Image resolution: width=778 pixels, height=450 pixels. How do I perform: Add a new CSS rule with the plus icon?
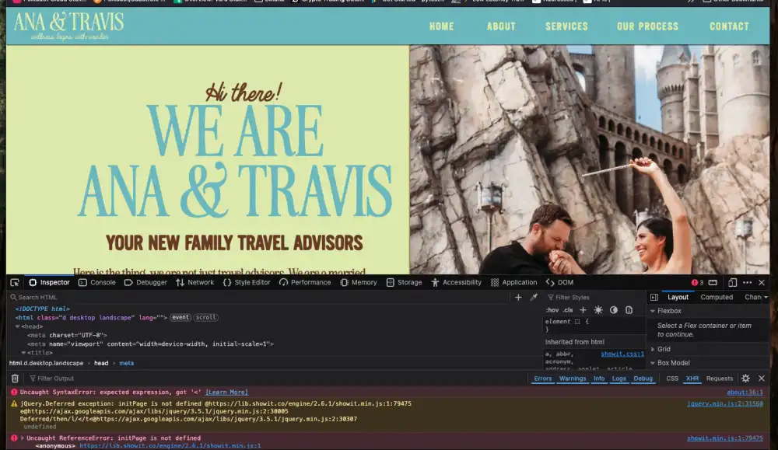coord(583,309)
